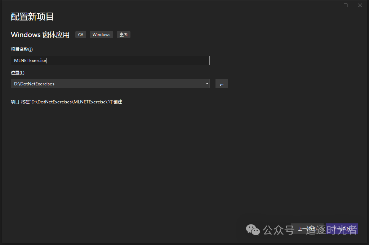Click the 桌面 project type tag

[124, 35]
